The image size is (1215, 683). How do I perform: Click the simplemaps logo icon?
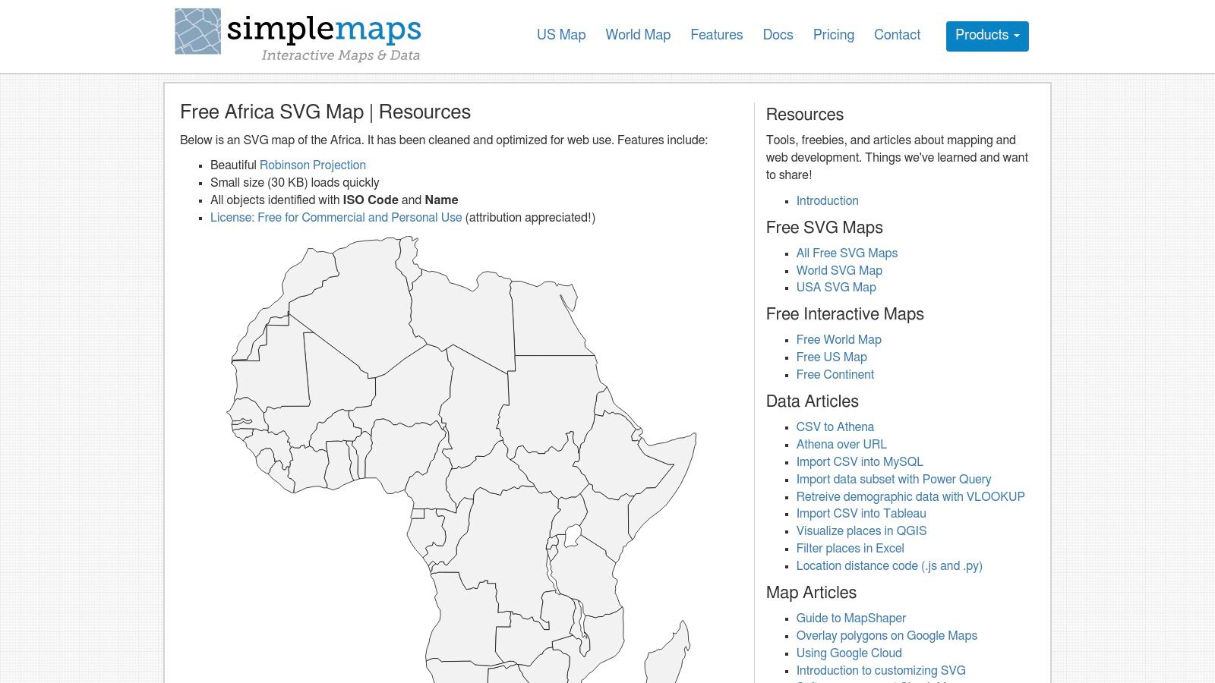click(198, 32)
